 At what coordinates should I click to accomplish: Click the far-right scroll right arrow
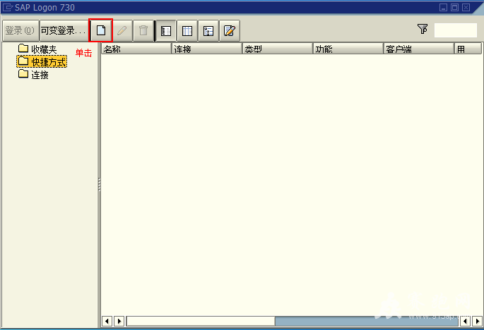pos(477,321)
